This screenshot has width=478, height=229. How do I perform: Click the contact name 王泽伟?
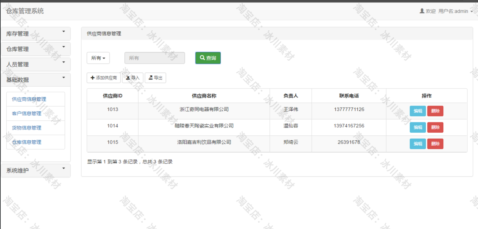pos(291,109)
